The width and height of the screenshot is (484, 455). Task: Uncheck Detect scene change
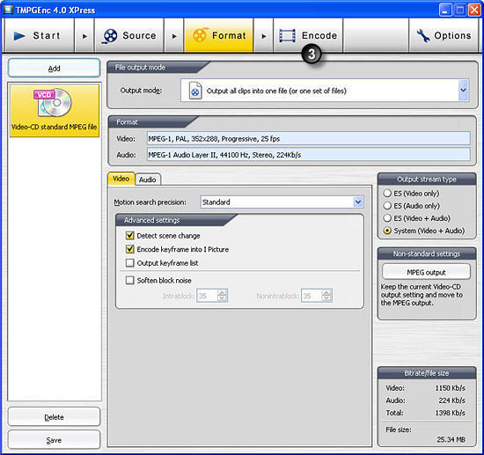[x=130, y=236]
